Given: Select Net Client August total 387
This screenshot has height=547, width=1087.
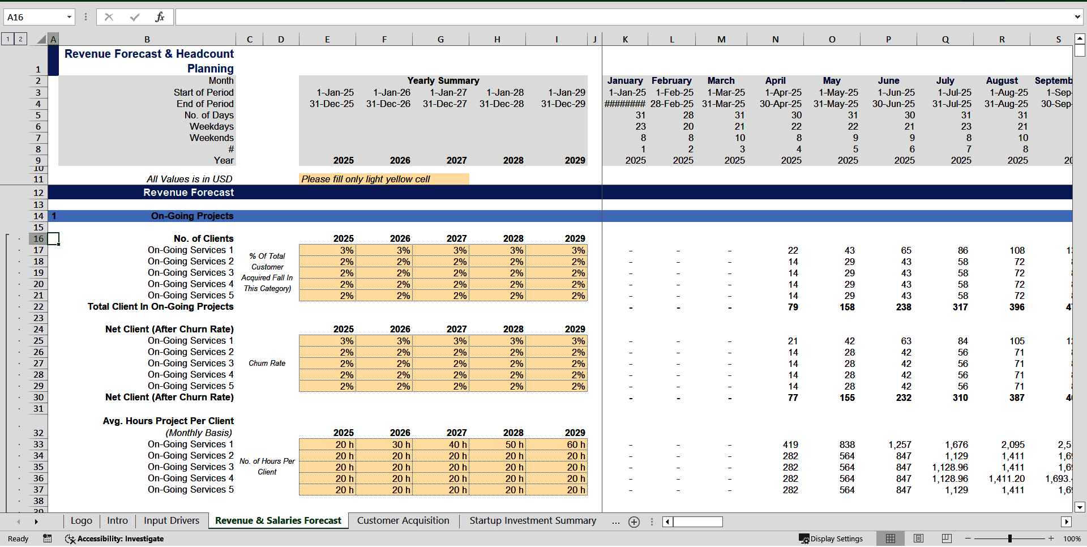Looking at the screenshot, I should [x=1002, y=398].
